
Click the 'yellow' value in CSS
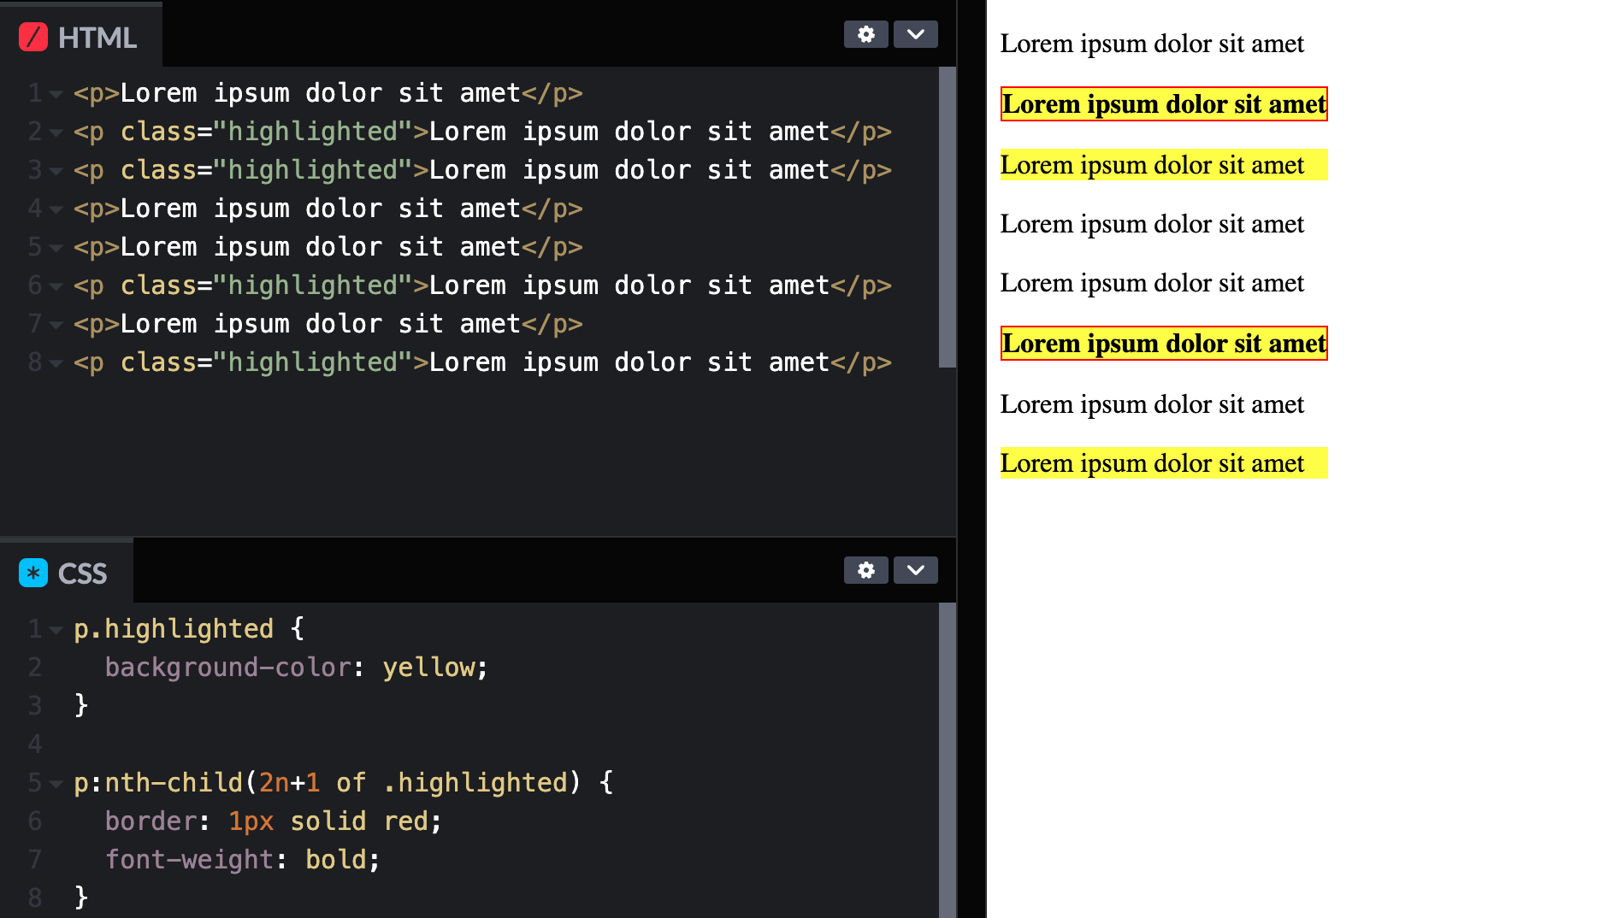click(428, 668)
